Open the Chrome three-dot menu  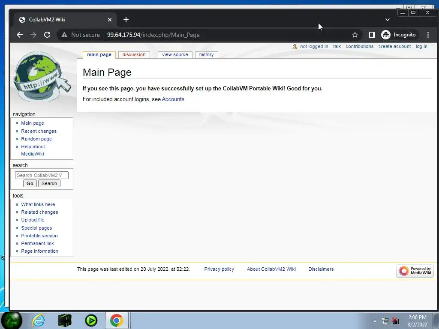[428, 35]
